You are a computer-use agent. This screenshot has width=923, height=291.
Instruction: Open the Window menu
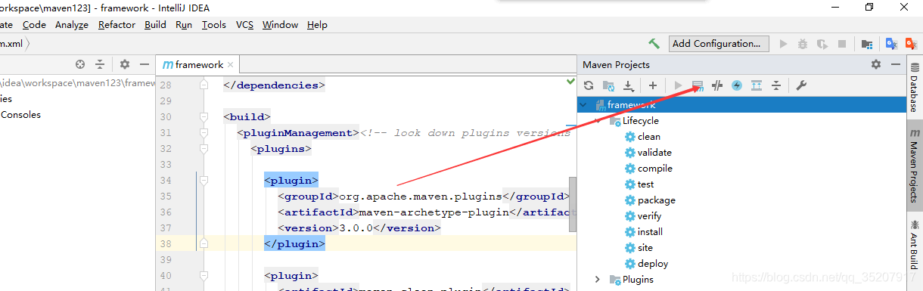[280, 24]
